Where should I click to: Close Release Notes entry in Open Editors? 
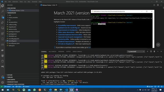click(8, 10)
